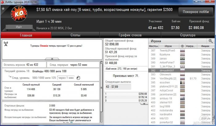Image resolution: width=216 pixels, height=126 pixels.
Task: Click the K.O. tournament logo
Action: [x=19, y=14]
